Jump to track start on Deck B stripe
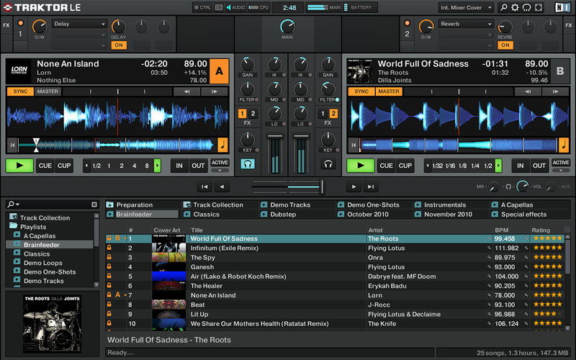The width and height of the screenshot is (576, 360). [x=354, y=145]
